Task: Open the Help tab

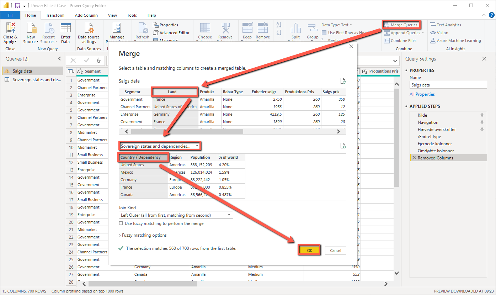Action: pos(152,15)
